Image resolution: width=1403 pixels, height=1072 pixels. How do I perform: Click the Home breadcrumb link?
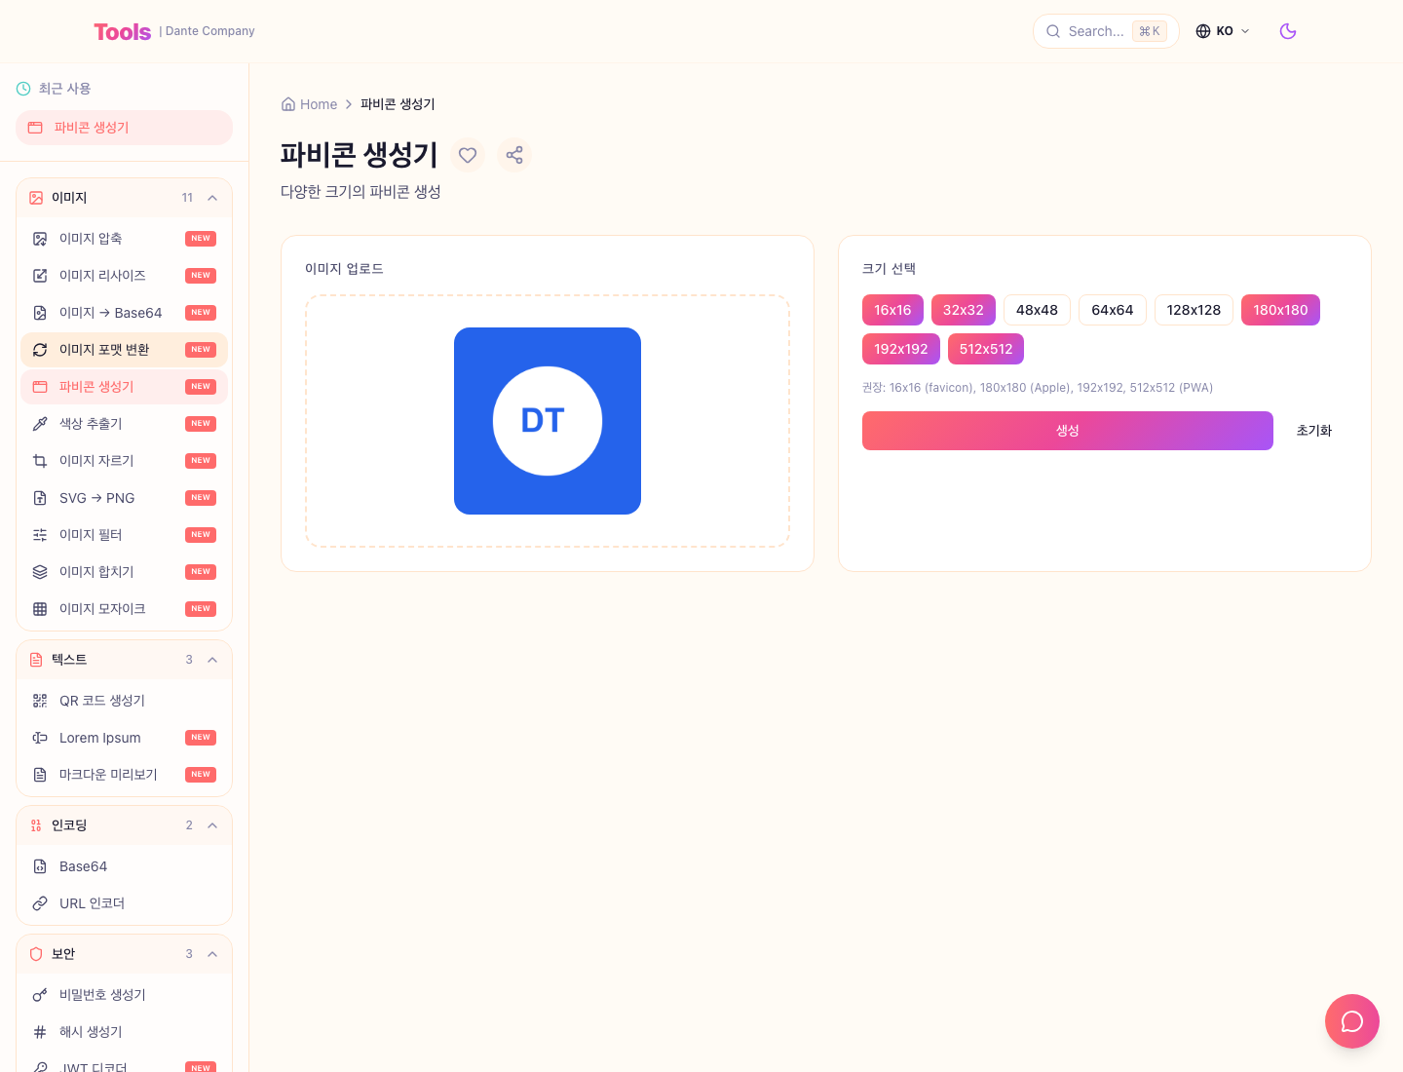point(309,104)
